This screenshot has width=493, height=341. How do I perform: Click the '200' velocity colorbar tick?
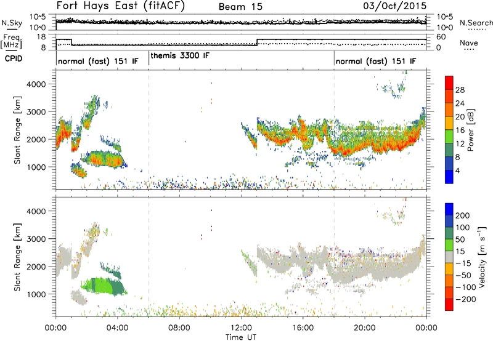point(463,215)
